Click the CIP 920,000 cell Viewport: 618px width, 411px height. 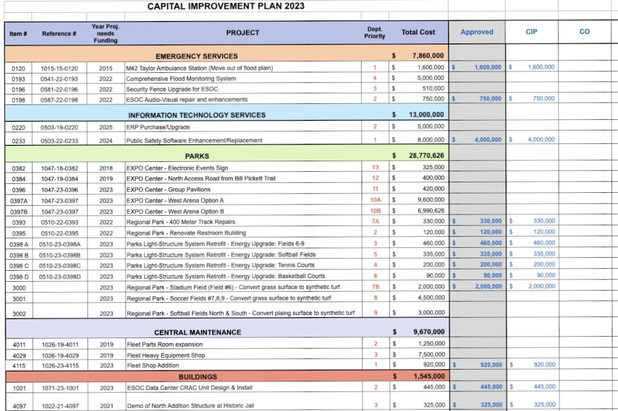[533, 365]
